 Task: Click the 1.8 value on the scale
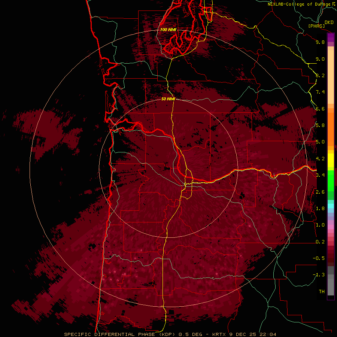320,209
